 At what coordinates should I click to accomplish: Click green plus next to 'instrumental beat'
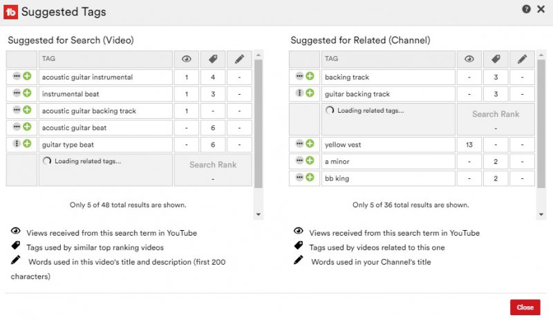coord(27,93)
